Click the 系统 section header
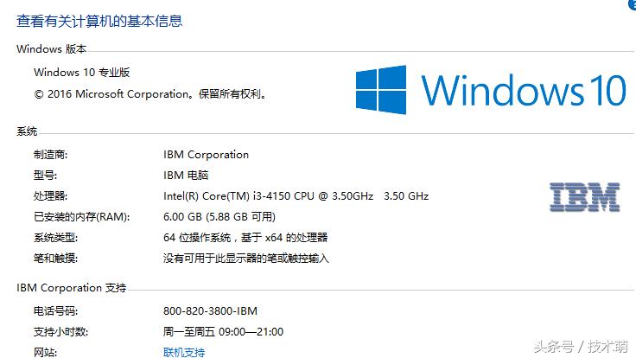The width and height of the screenshot is (636, 358). (28, 131)
